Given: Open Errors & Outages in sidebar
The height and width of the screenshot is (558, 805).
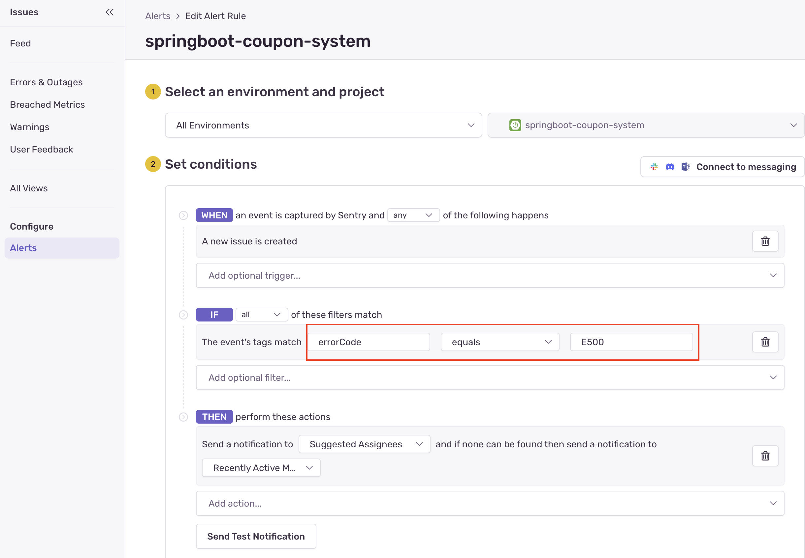Looking at the screenshot, I should (x=46, y=82).
